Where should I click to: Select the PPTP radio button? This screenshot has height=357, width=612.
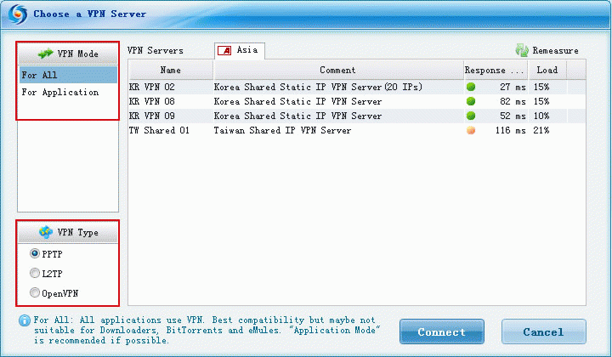[35, 253]
